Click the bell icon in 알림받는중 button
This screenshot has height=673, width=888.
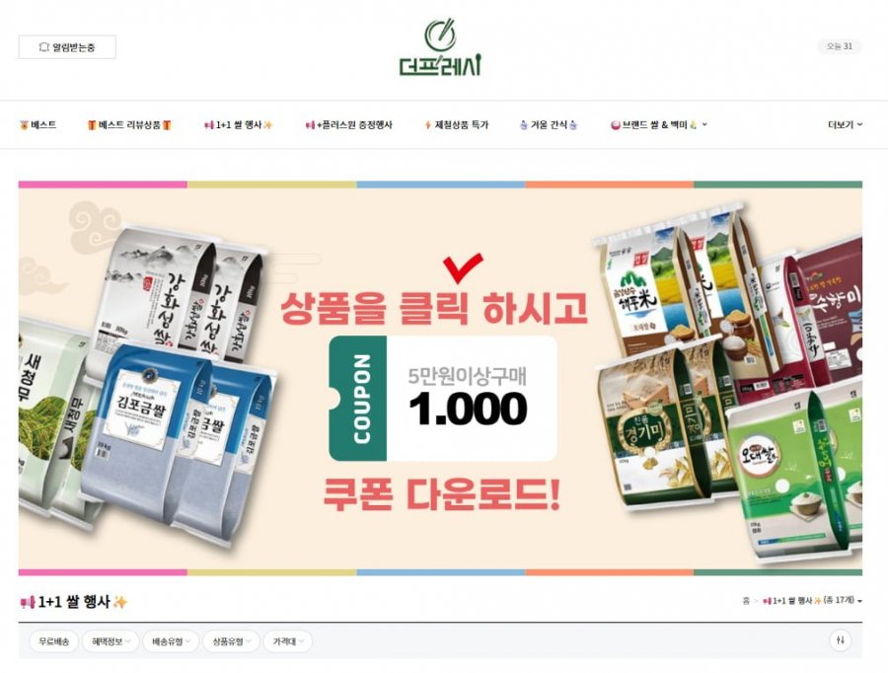pyautogui.click(x=43, y=47)
